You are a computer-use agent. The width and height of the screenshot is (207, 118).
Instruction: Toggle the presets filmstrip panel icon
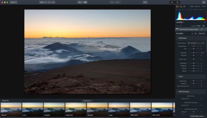point(172,2)
